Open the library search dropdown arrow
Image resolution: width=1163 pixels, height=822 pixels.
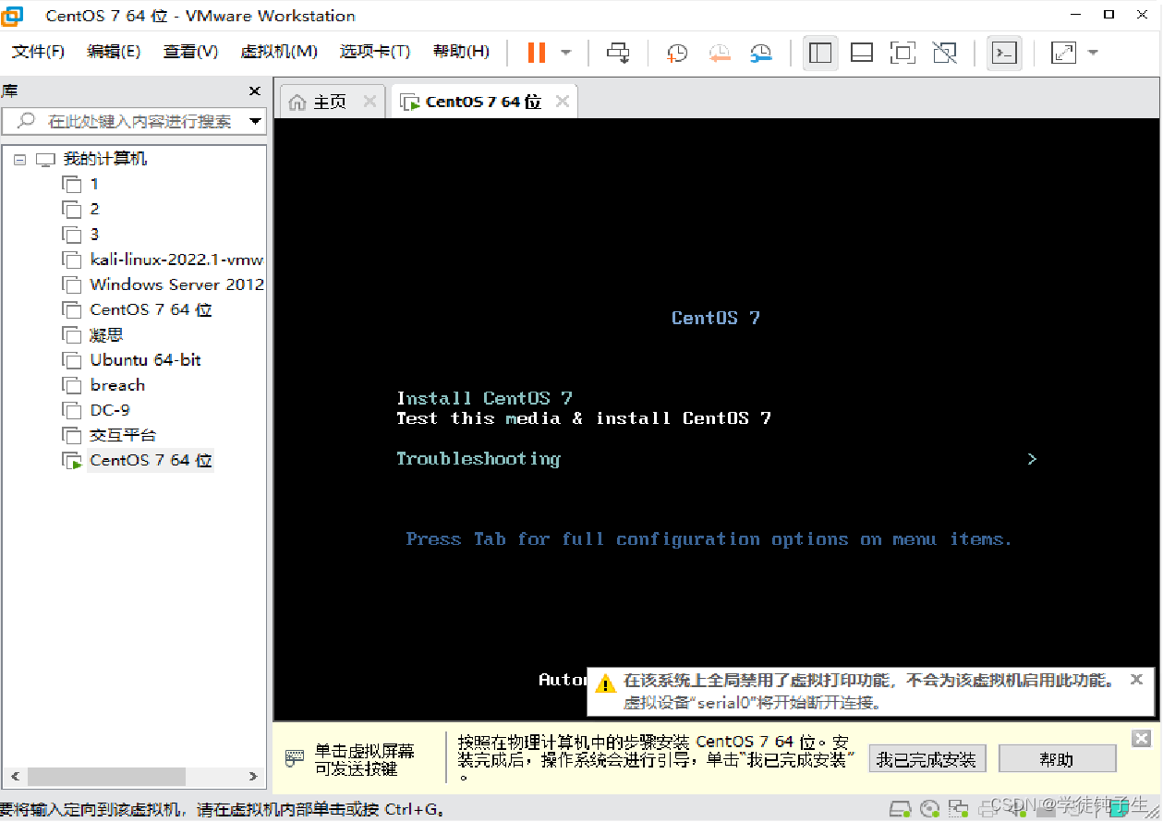point(256,121)
